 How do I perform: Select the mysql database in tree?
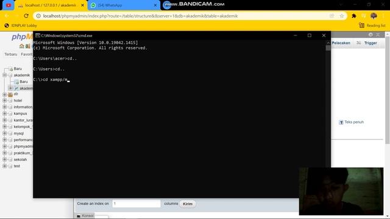pyautogui.click(x=19, y=133)
